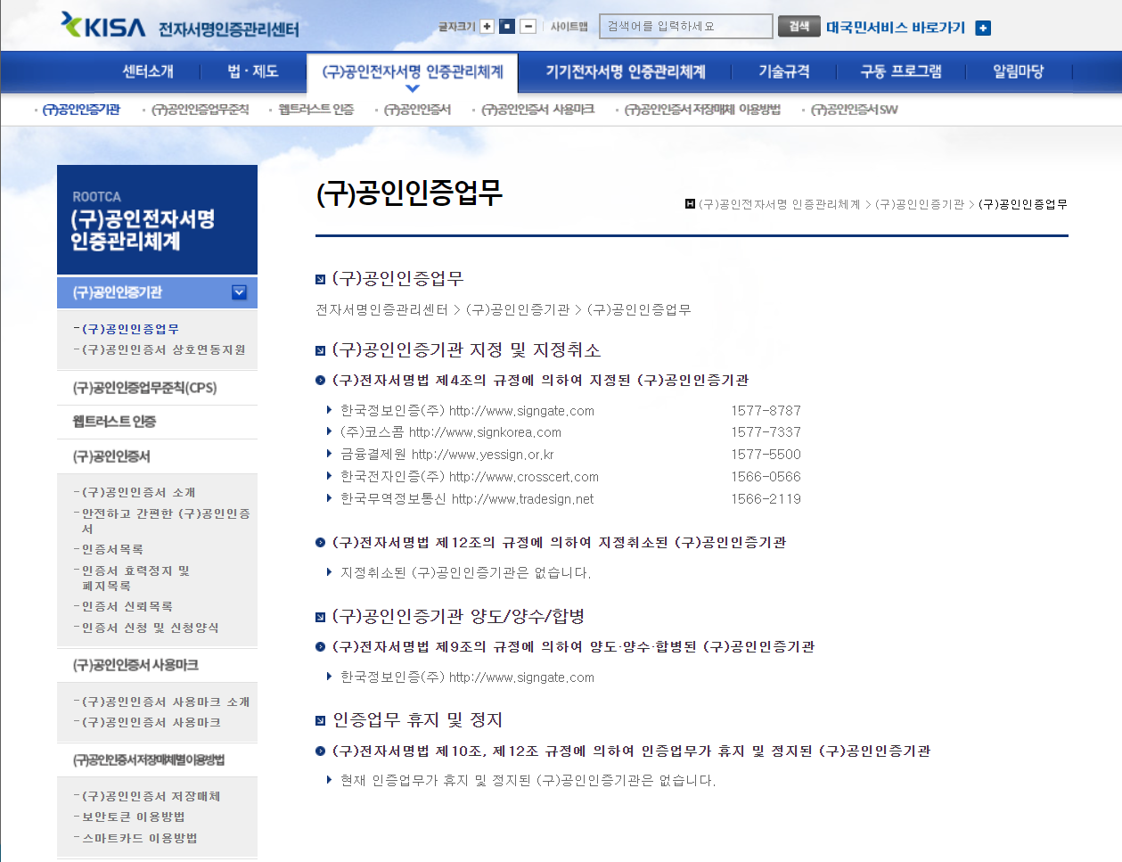Select (구)공인인증서SW submenu tab

click(x=854, y=110)
